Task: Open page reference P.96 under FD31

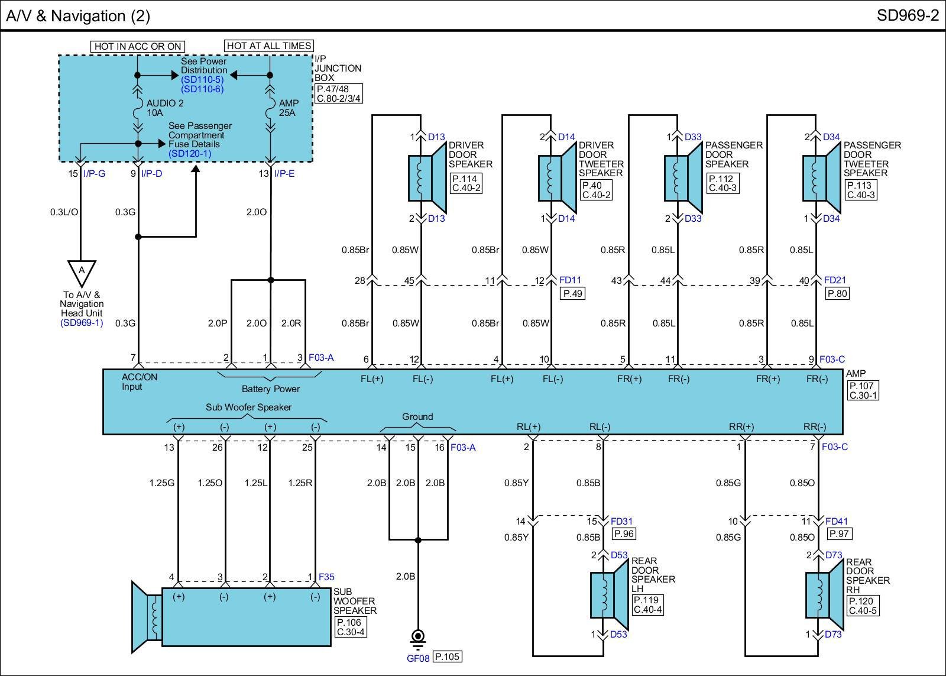Action: point(624,533)
